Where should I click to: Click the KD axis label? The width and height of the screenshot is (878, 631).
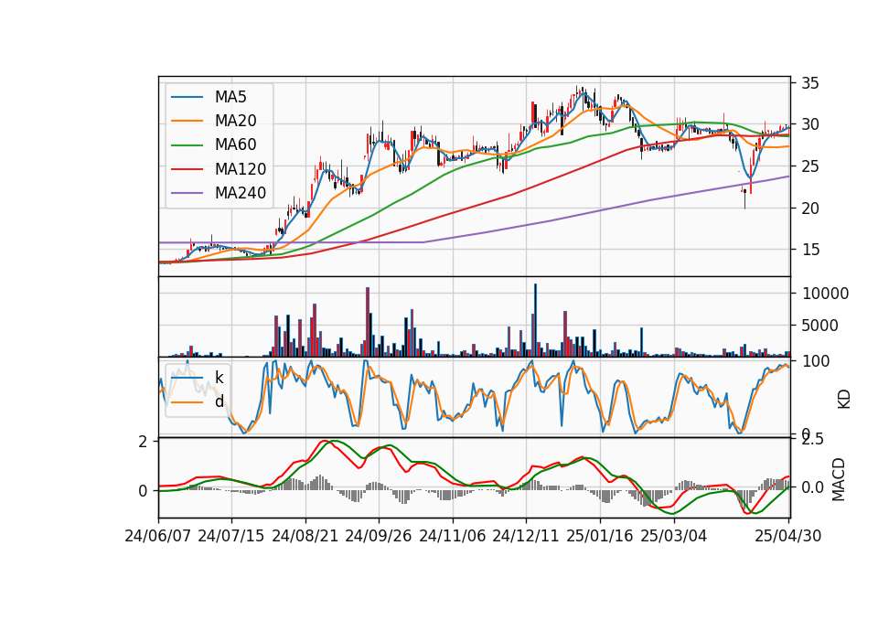[843, 399]
